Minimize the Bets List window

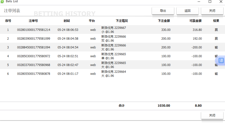click(199, 2)
